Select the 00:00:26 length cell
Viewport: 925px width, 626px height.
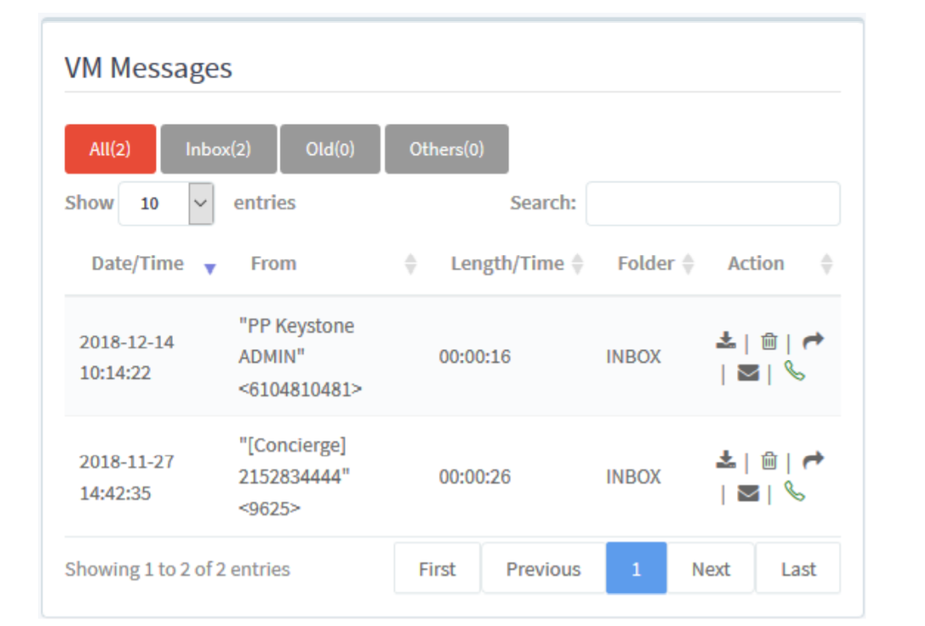tap(475, 477)
